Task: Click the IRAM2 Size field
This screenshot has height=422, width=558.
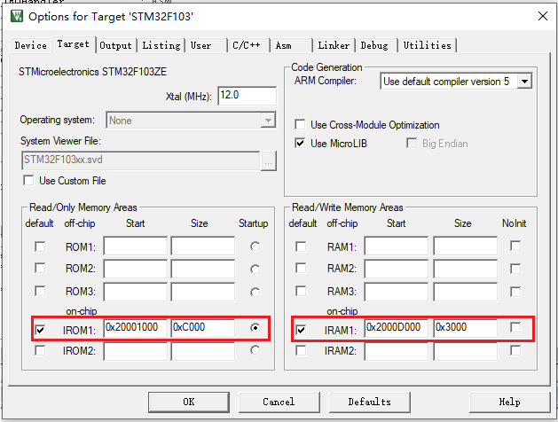Action: pos(465,352)
